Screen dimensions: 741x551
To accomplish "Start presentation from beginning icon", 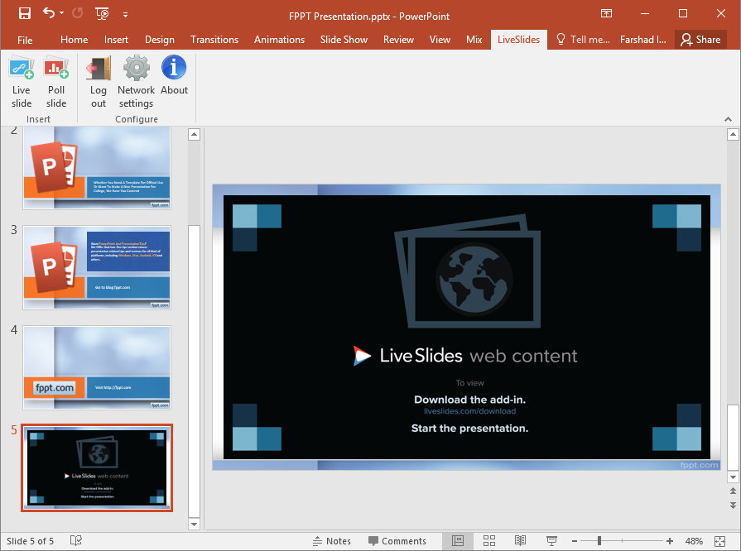I will (102, 13).
